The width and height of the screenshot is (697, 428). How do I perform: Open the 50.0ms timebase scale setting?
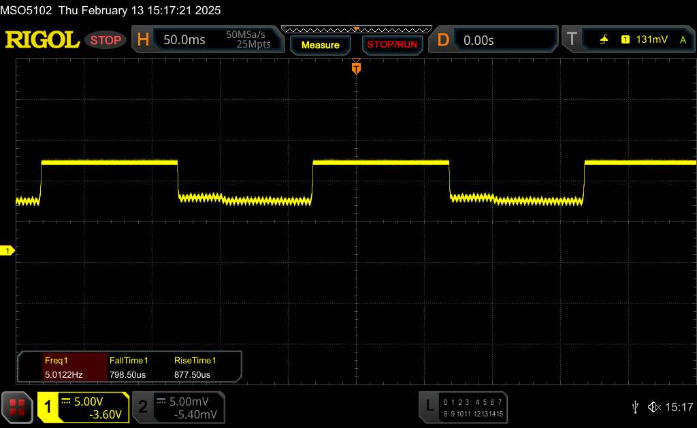click(184, 40)
